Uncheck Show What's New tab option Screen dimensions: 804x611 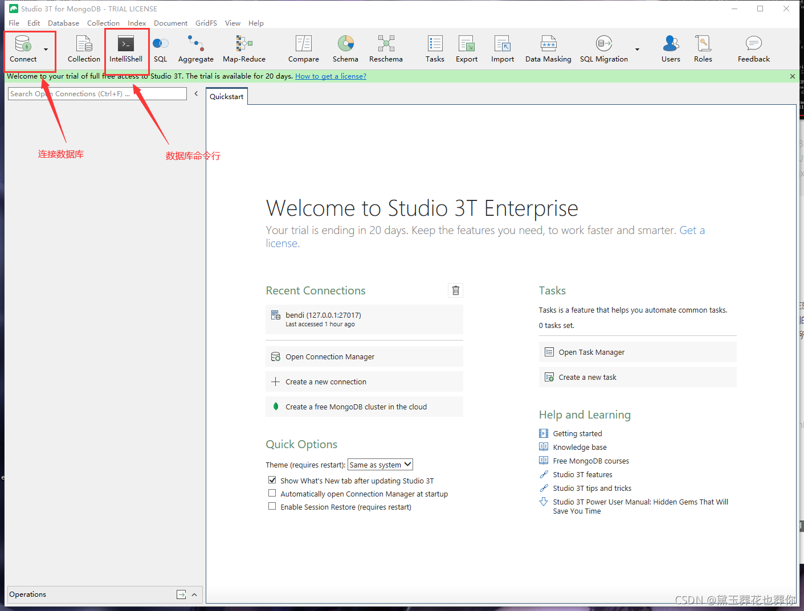pyautogui.click(x=272, y=480)
